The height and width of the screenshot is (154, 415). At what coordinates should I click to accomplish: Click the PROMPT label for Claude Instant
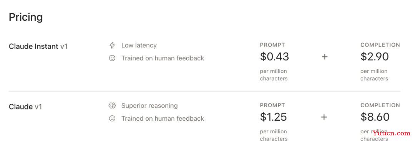[272, 45]
